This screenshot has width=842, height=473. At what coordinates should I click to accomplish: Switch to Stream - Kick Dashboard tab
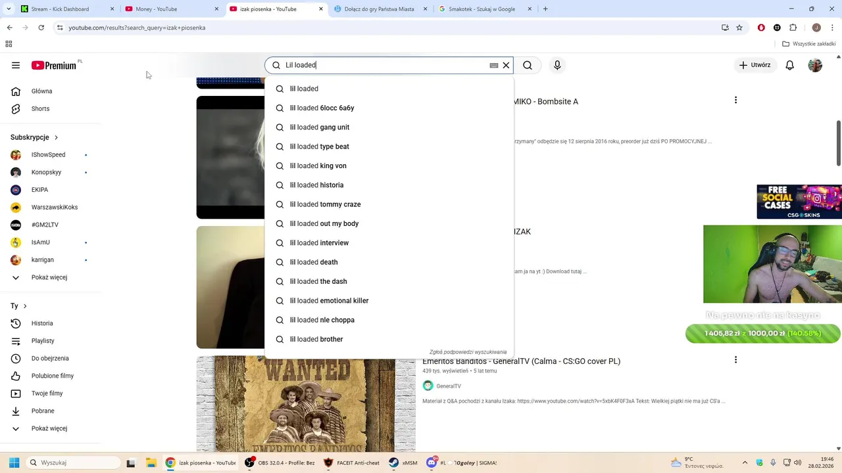click(65, 9)
